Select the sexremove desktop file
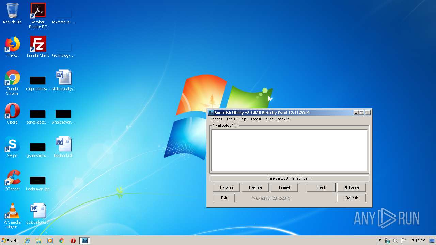436x245 pixels. tap(63, 16)
